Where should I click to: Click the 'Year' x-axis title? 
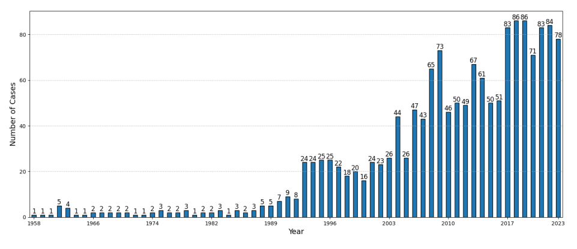point(296,232)
